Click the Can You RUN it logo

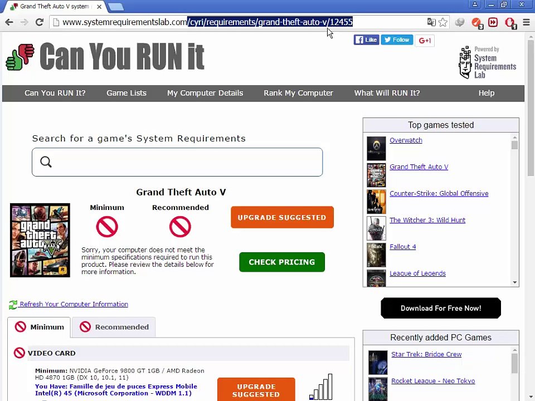tap(105, 56)
